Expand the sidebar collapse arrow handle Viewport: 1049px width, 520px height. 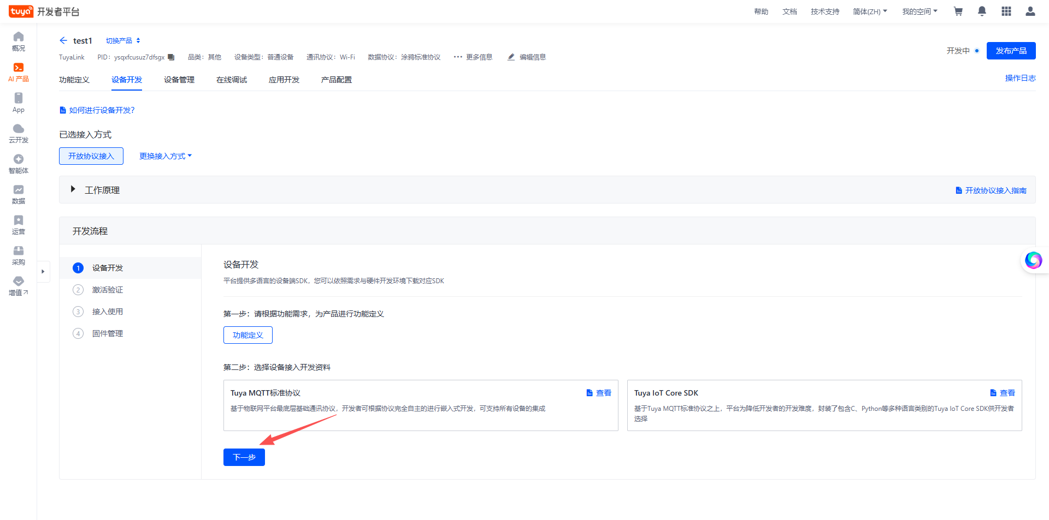click(43, 271)
